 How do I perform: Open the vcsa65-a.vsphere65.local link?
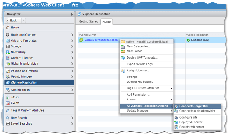[x=101, y=40]
